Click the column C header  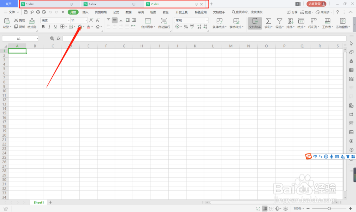tap(53, 46)
